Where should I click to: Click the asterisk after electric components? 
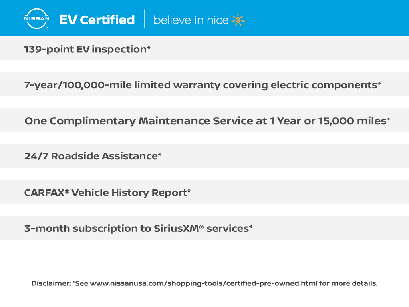tap(379, 83)
